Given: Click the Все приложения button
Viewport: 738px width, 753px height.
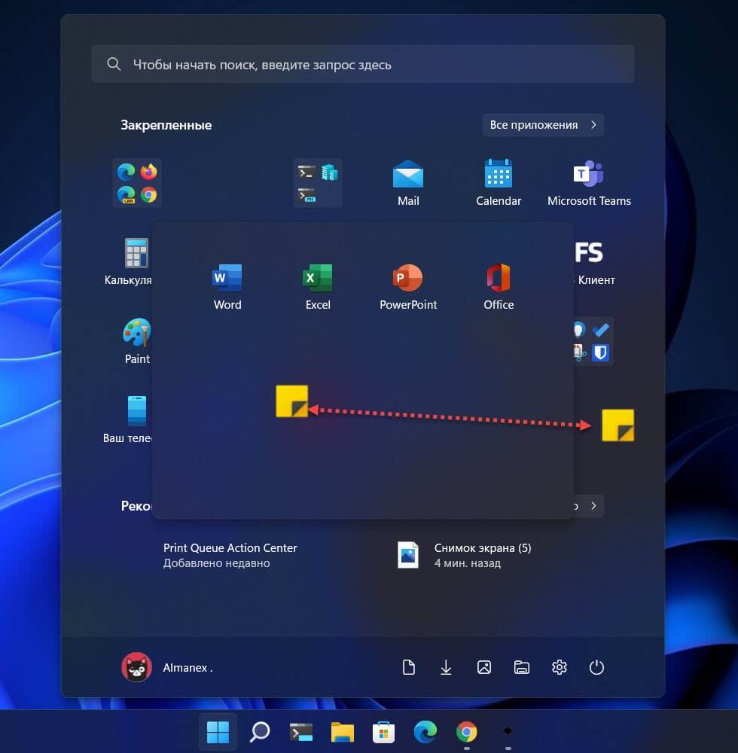Looking at the screenshot, I should 543,125.
